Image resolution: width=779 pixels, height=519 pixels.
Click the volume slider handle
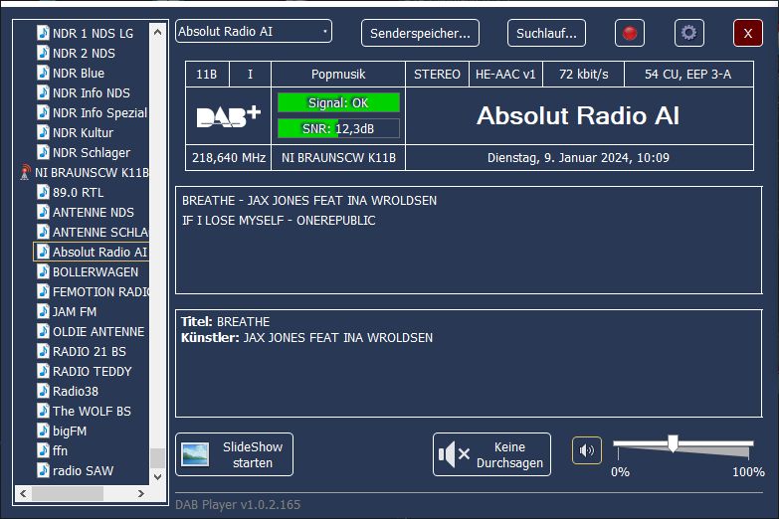(x=673, y=443)
